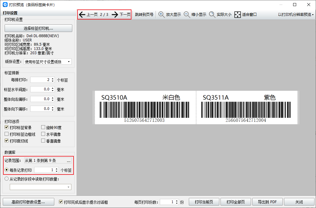Decrease labels per row stepper

[52, 81]
